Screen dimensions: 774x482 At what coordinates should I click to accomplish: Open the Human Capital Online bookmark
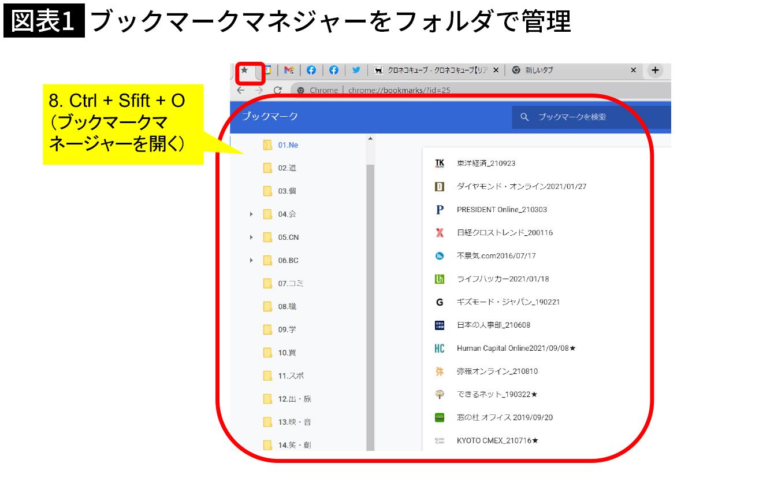point(516,348)
